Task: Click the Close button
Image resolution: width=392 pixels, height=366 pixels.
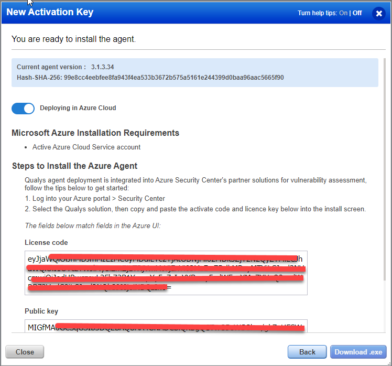Action: (x=25, y=352)
